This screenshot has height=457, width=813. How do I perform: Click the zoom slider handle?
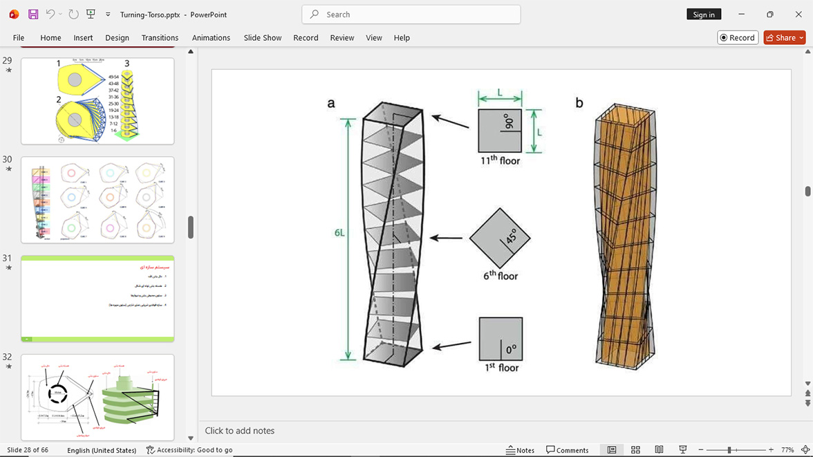click(x=729, y=449)
